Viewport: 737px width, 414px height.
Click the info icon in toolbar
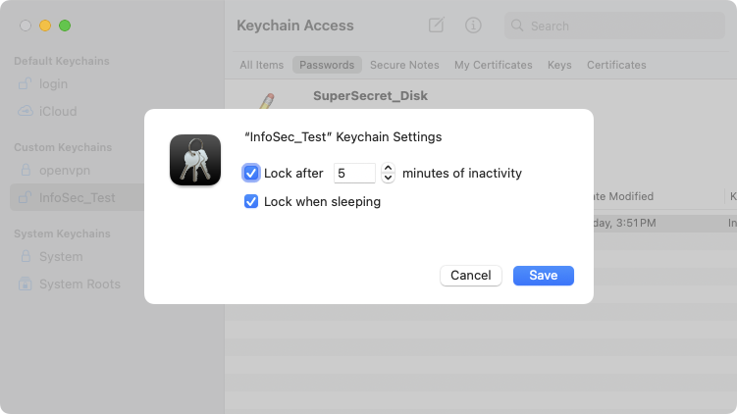(473, 26)
